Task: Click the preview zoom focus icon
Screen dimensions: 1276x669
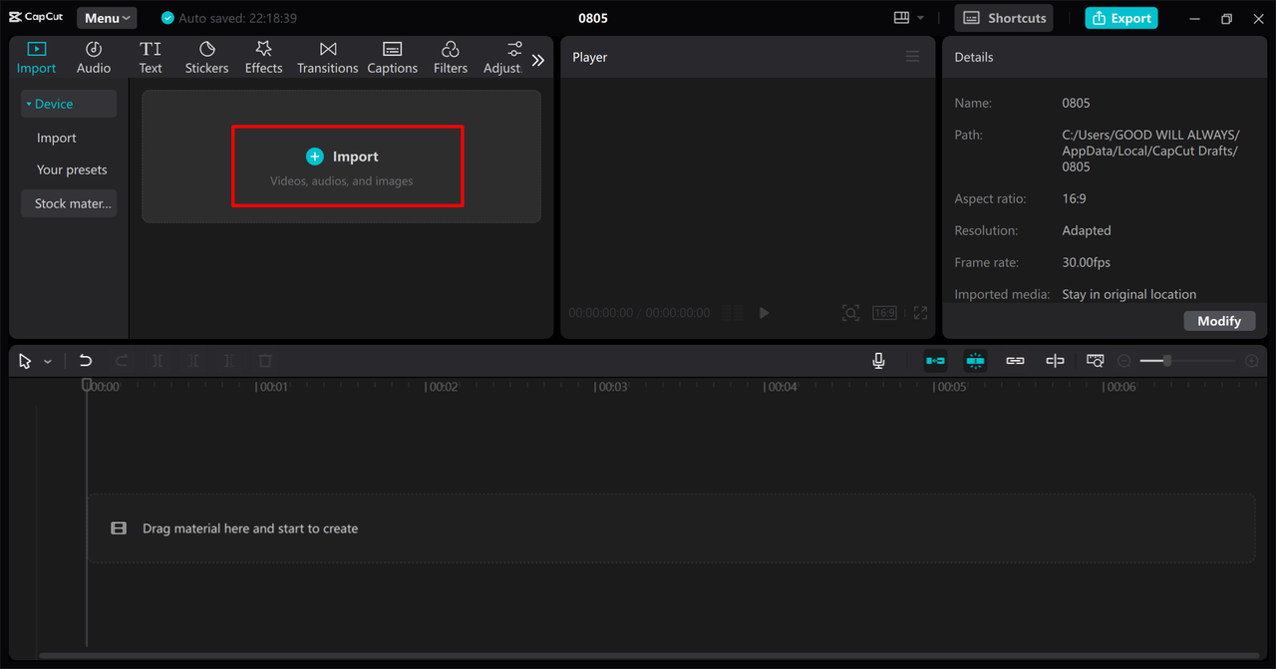Action: pyautogui.click(x=850, y=313)
